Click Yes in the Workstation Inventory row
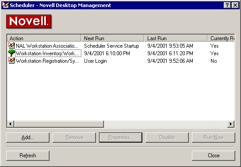The height and width of the screenshot is (167, 241). [214, 53]
